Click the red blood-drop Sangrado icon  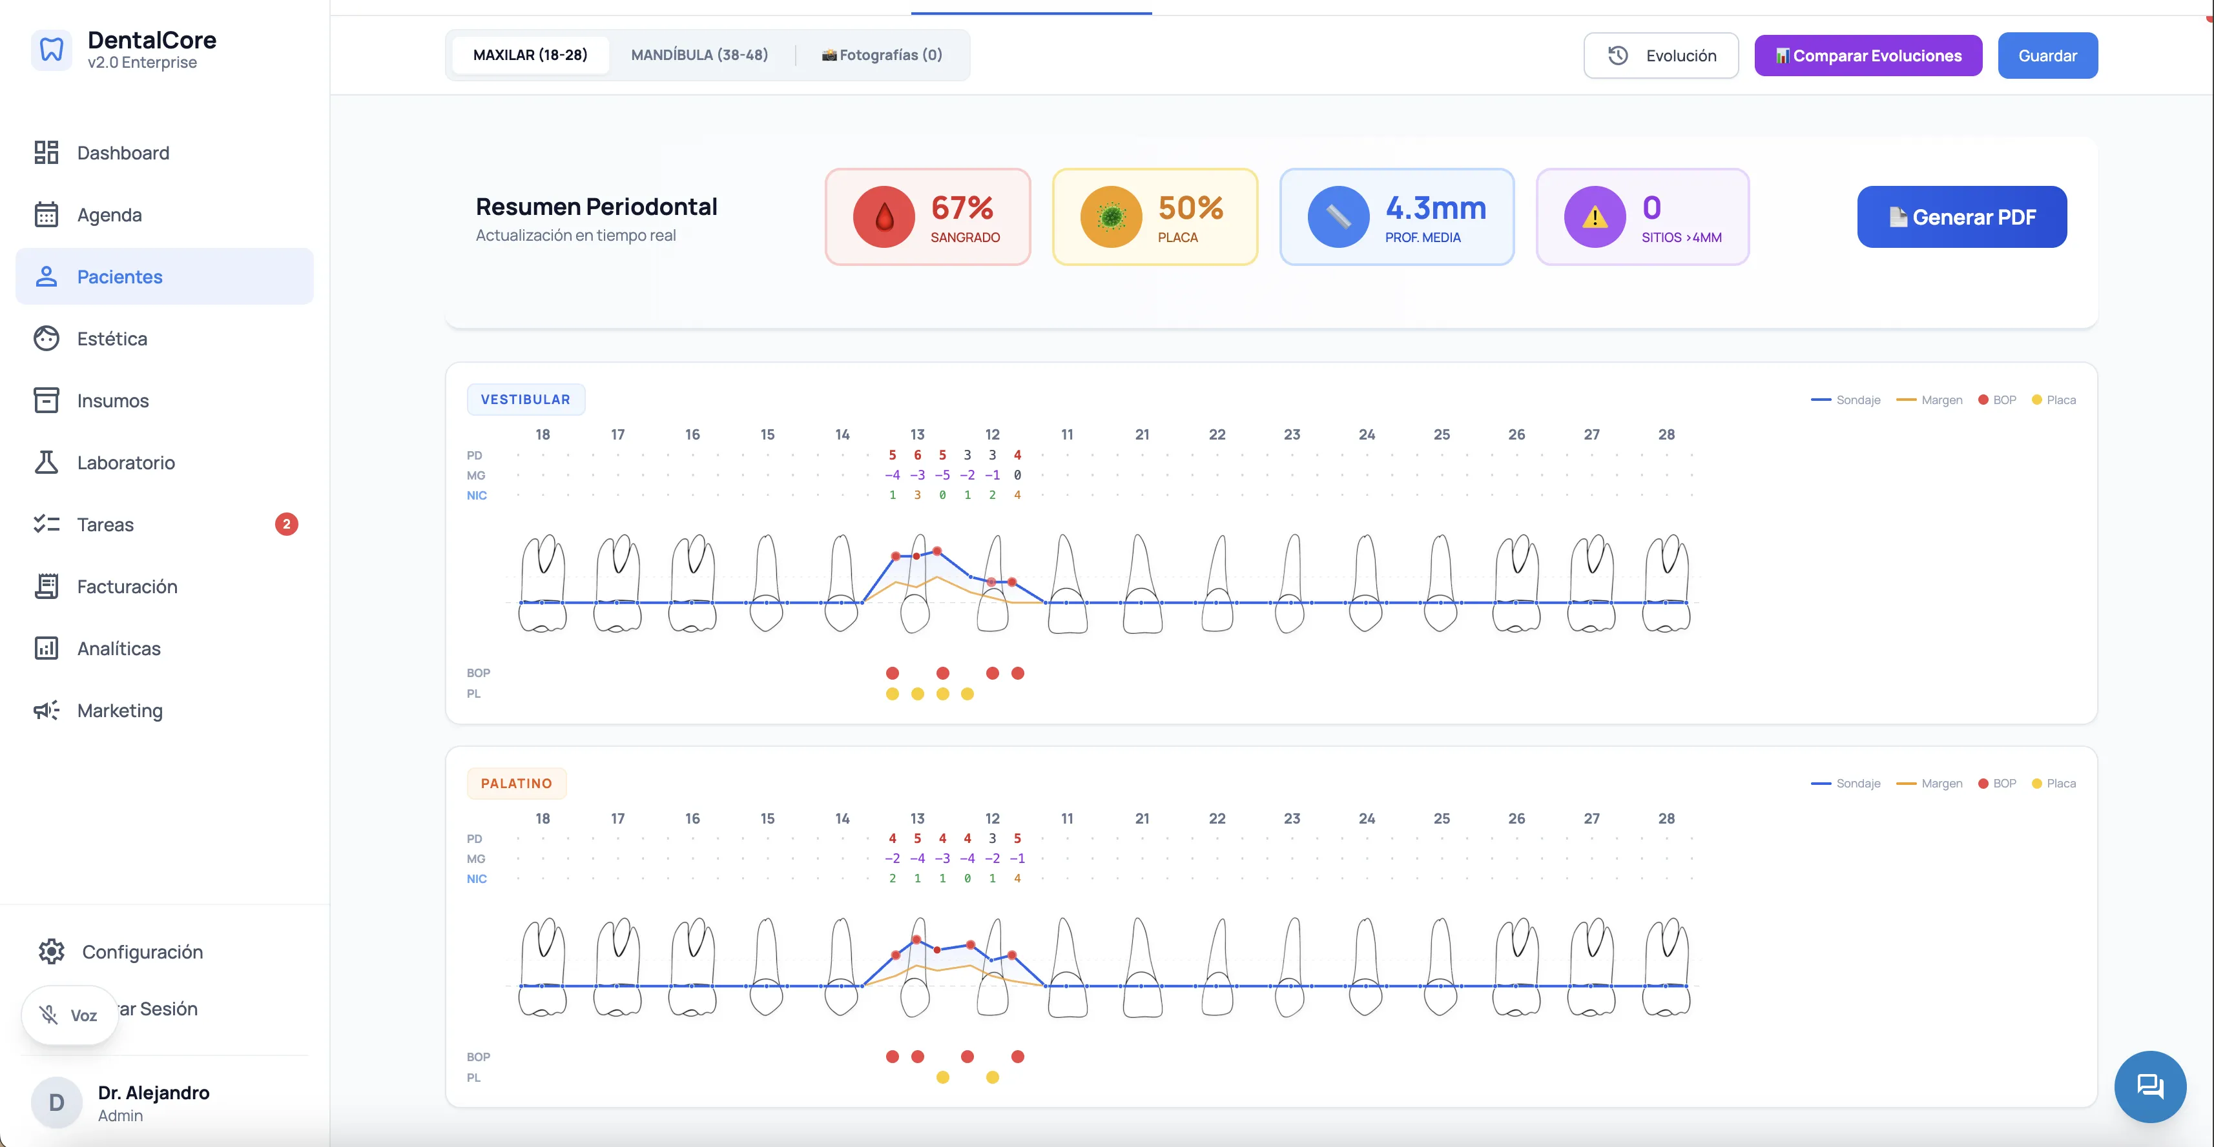point(884,216)
